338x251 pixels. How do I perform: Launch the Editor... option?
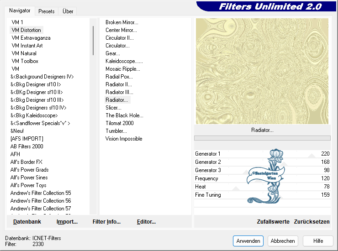146,222
